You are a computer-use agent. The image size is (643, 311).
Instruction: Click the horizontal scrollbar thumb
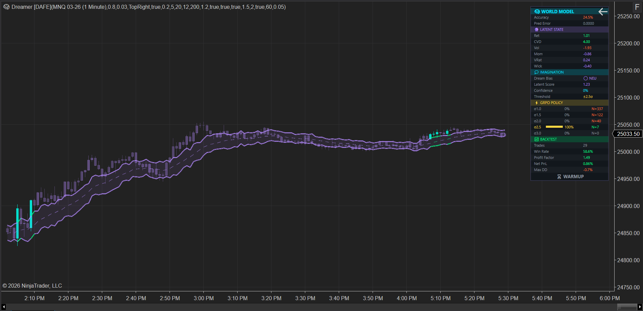pos(627,307)
